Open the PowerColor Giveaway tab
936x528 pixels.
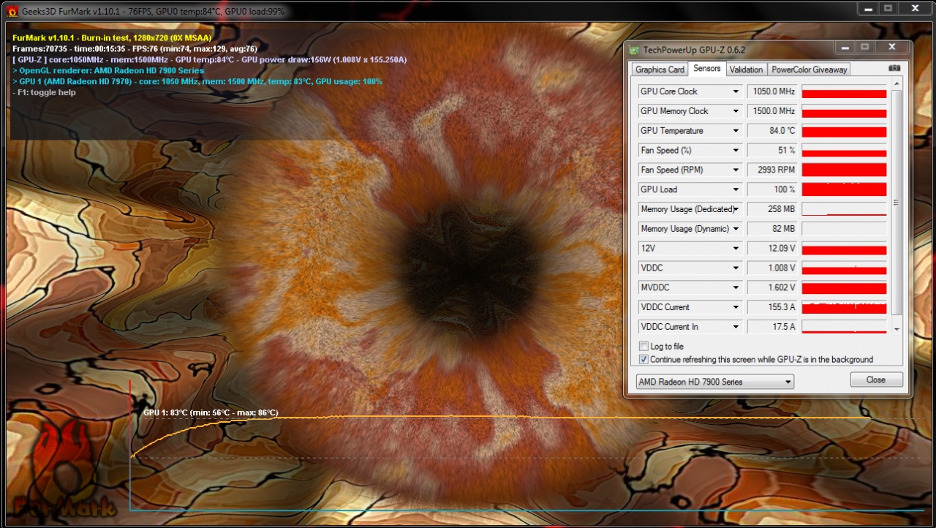click(x=809, y=69)
